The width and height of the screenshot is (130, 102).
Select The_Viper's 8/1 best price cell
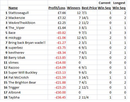[89, 28]
